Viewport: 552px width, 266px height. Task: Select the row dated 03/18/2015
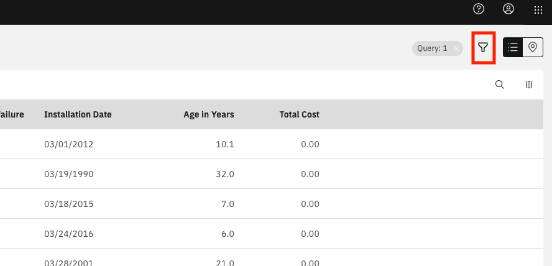(x=272, y=204)
